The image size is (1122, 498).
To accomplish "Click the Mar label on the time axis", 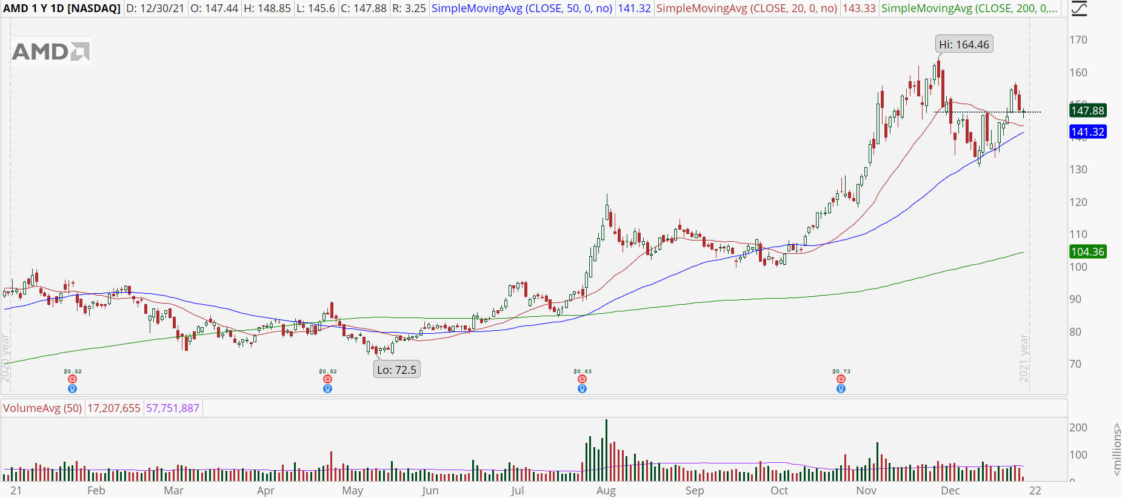I will [x=174, y=491].
